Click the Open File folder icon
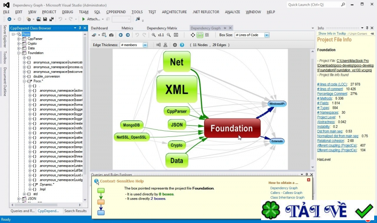377x223 pixels. pos(39,19)
